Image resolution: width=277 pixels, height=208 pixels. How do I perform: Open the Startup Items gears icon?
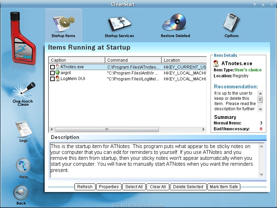(x=63, y=23)
